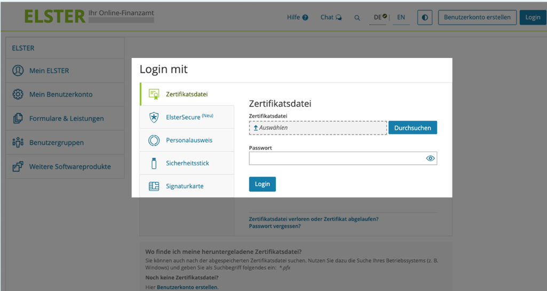Screen dimensions: 547x291
Task: Click Benutzerkonto erstellen header button
Action: tap(477, 18)
